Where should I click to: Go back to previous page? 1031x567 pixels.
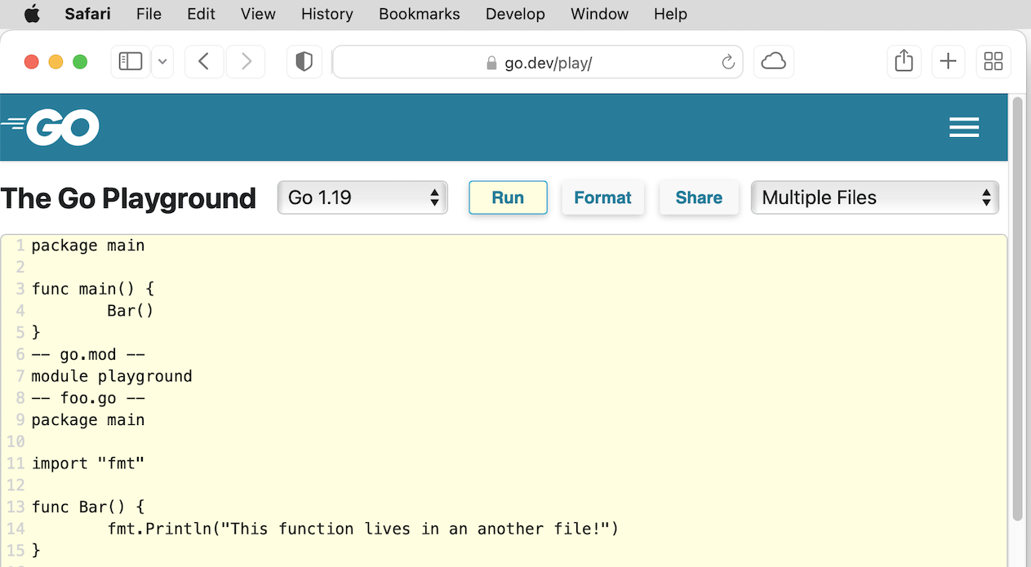(x=205, y=62)
